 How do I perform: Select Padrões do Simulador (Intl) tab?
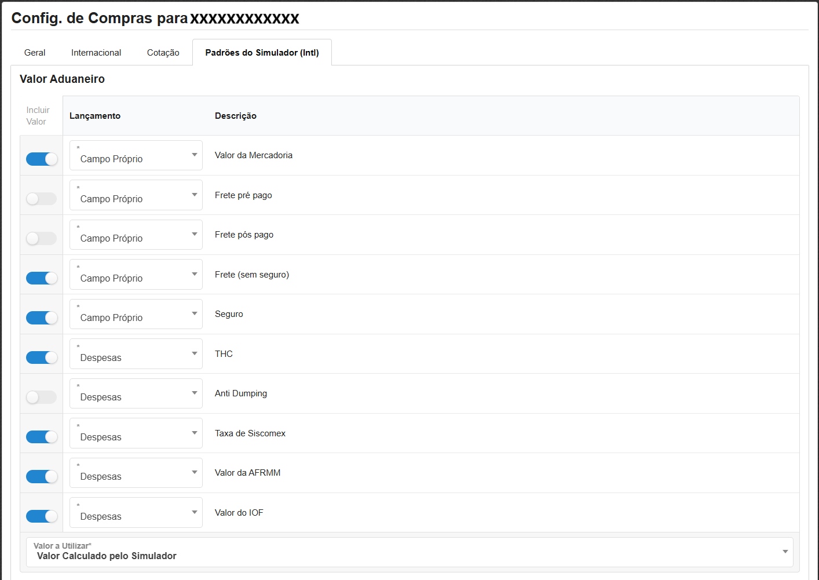(x=262, y=53)
